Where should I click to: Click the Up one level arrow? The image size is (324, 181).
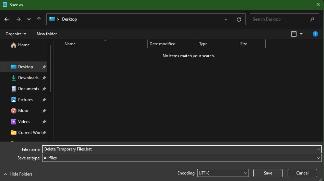click(39, 19)
